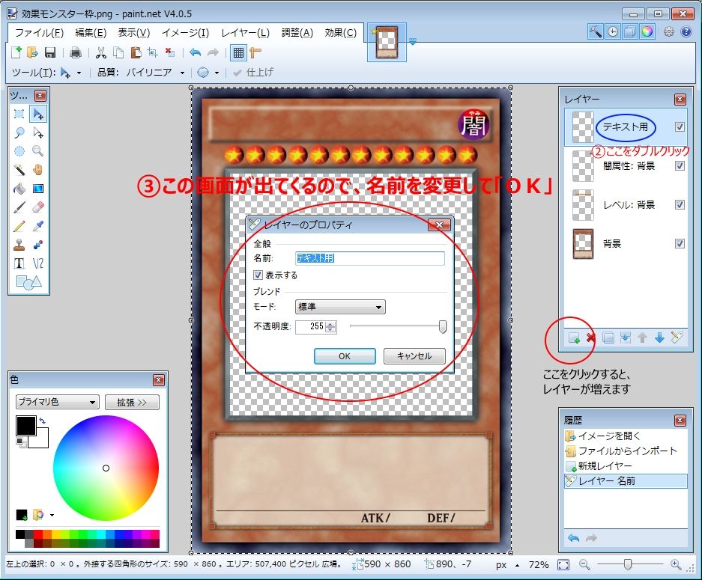Toggle the rulers icon

[x=255, y=53]
